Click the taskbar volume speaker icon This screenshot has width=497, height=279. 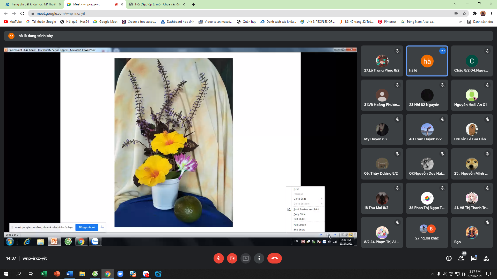[x=445, y=274]
